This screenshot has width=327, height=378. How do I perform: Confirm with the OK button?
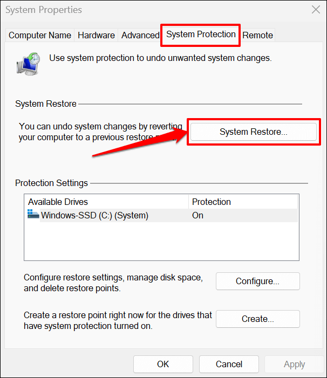163,364
